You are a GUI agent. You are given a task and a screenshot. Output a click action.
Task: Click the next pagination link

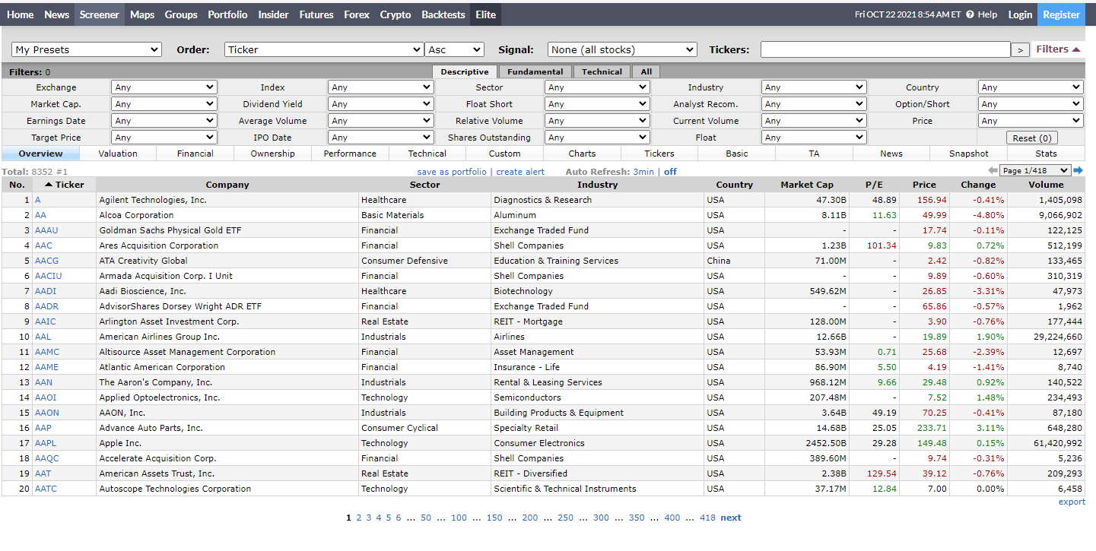[730, 518]
